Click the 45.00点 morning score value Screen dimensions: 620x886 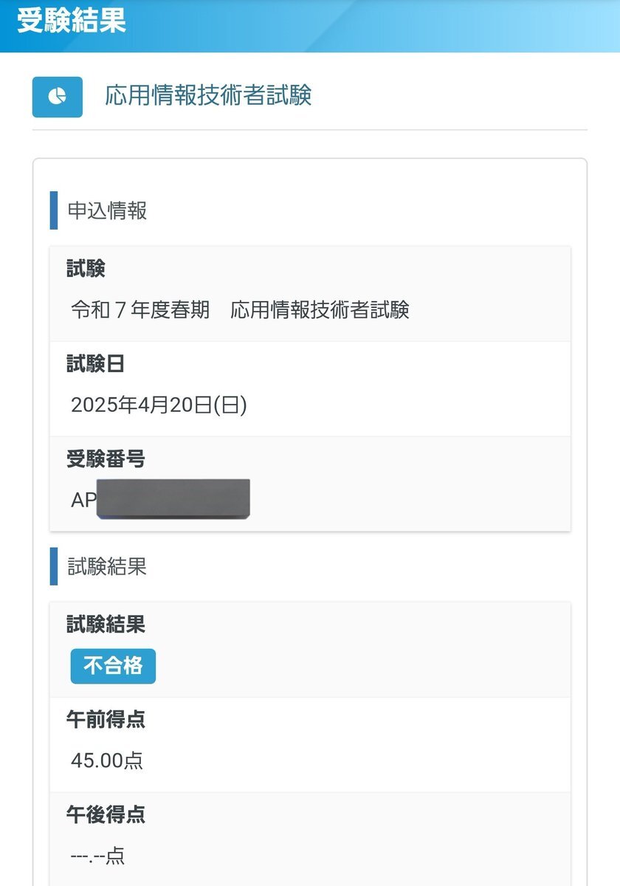coord(107,760)
